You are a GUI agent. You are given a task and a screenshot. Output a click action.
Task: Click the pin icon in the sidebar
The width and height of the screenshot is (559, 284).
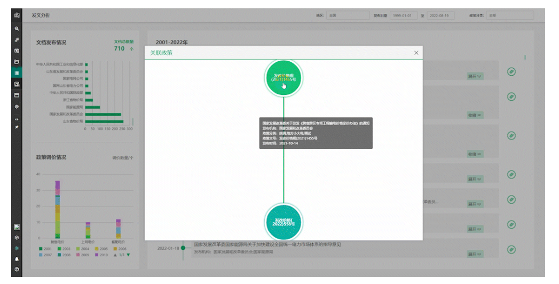(17, 127)
